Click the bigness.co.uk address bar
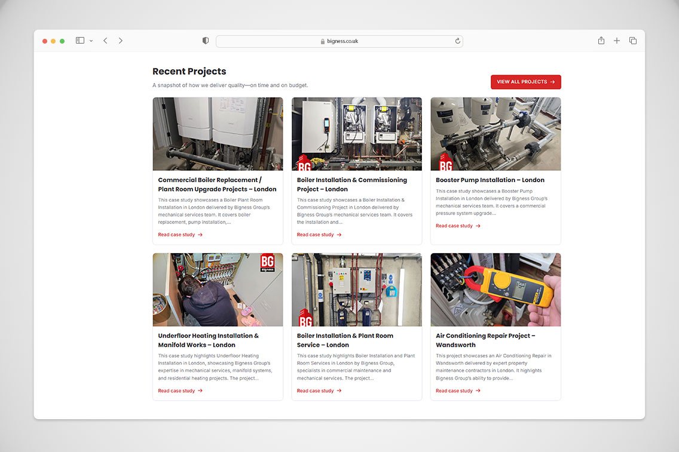The image size is (679, 452). 339,41
